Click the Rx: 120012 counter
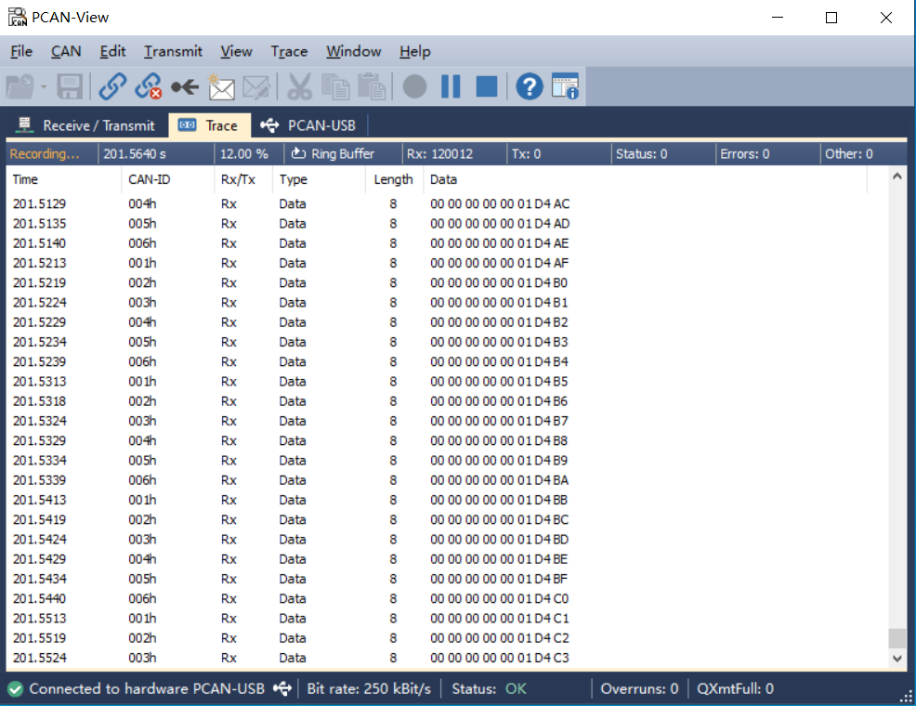Image resolution: width=916 pixels, height=706 pixels. tap(440, 154)
